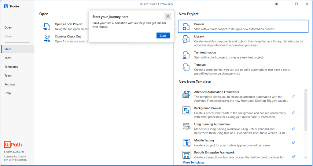The width and height of the screenshot is (313, 166).
Task: Click the blue Start button
Action: [x=163, y=35]
